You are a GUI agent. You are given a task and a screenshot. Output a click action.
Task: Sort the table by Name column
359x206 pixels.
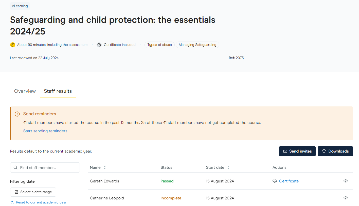[104, 167]
